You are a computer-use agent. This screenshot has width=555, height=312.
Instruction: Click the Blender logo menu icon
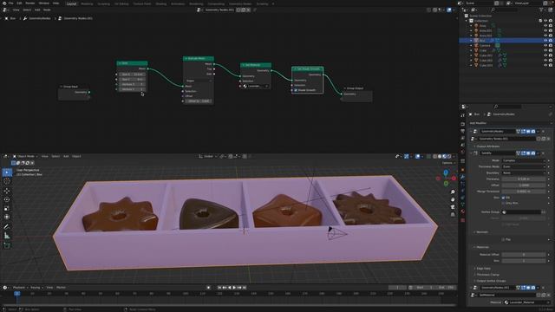tap(4, 3)
